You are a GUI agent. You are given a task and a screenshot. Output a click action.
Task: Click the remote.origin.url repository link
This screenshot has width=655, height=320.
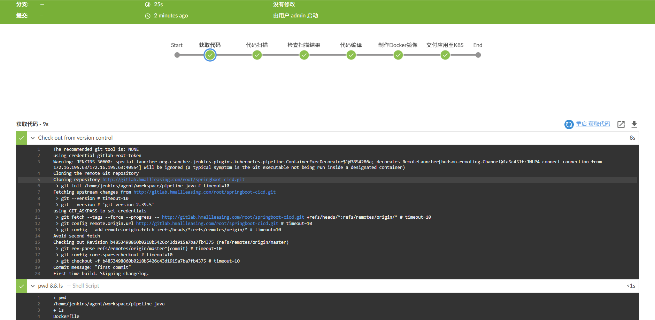tap(207, 224)
